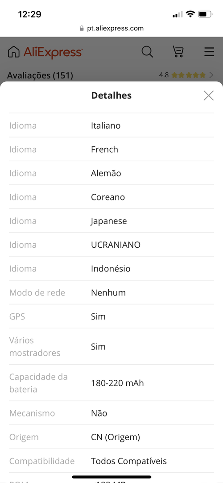Select the GPS Sim row
The height and width of the screenshot is (483, 223).
tap(111, 316)
